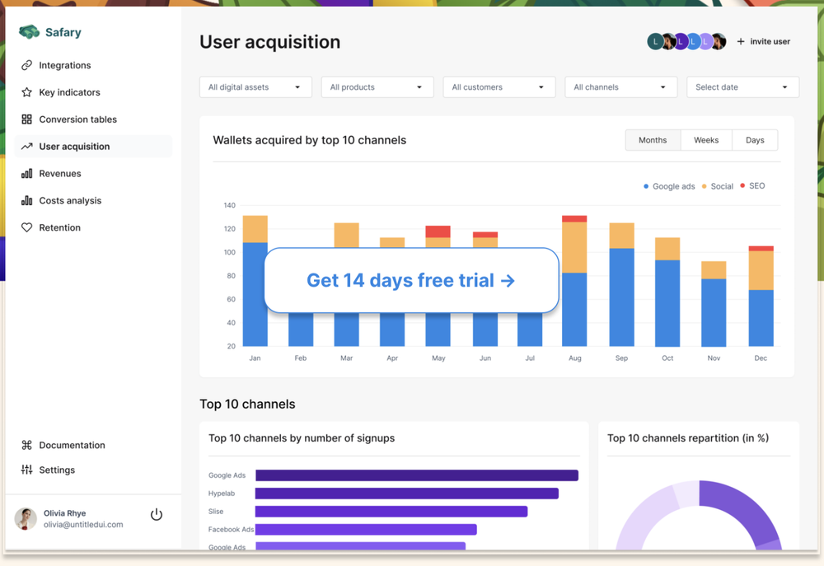Image resolution: width=824 pixels, height=566 pixels.
Task: Click the Safary logo icon
Action: [x=29, y=32]
